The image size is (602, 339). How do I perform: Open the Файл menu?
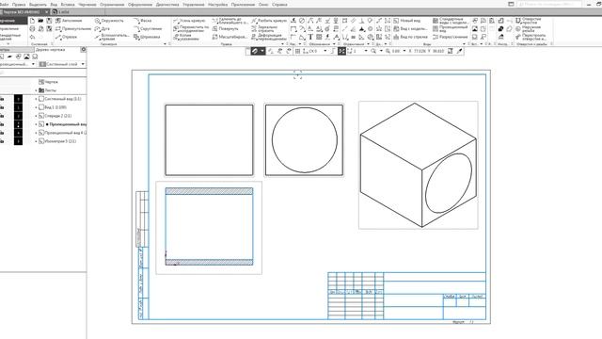tap(4, 5)
